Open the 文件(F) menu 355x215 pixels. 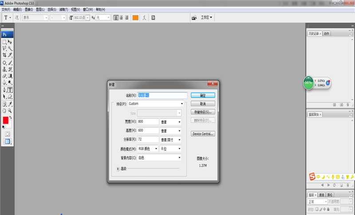pyautogui.click(x=6, y=9)
